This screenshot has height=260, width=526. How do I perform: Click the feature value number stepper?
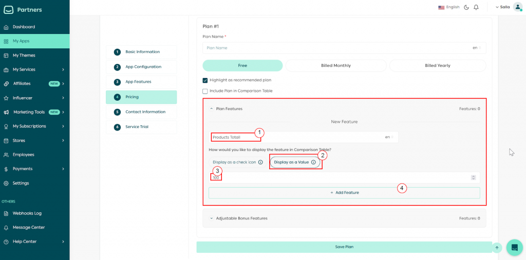click(473, 178)
